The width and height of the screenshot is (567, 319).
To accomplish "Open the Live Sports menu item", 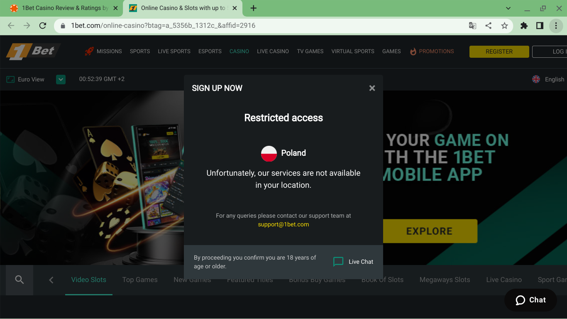I will click(174, 52).
